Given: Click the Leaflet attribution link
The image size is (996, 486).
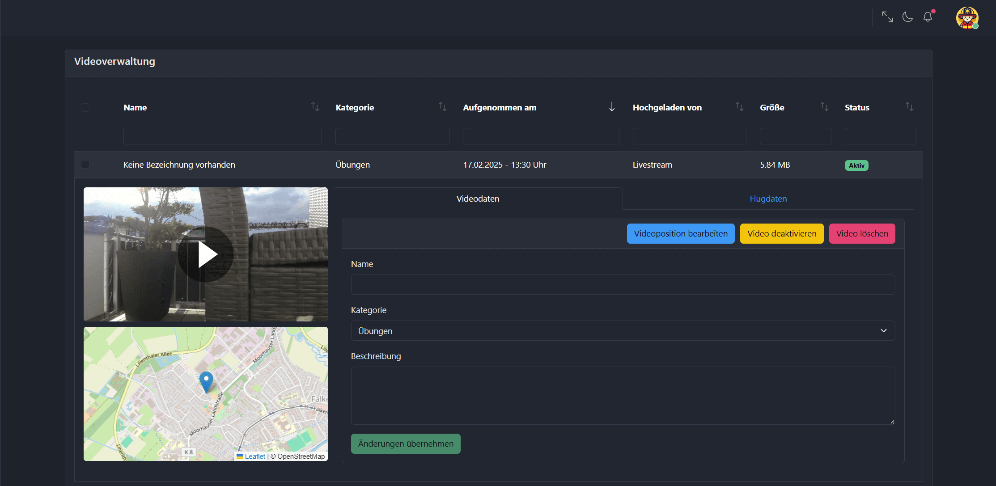Looking at the screenshot, I should click(255, 456).
